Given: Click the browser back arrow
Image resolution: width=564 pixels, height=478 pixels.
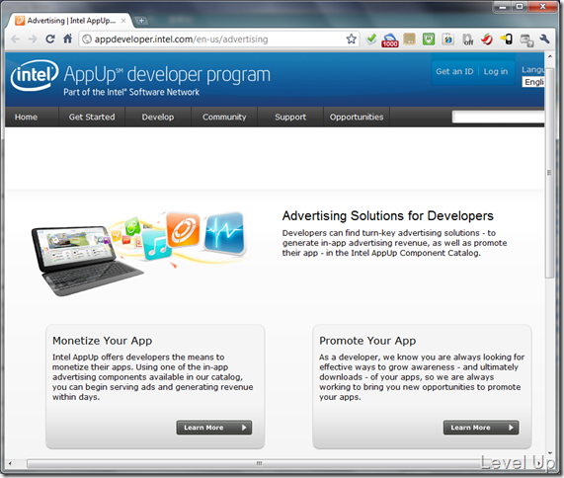Looking at the screenshot, I should click(16, 39).
